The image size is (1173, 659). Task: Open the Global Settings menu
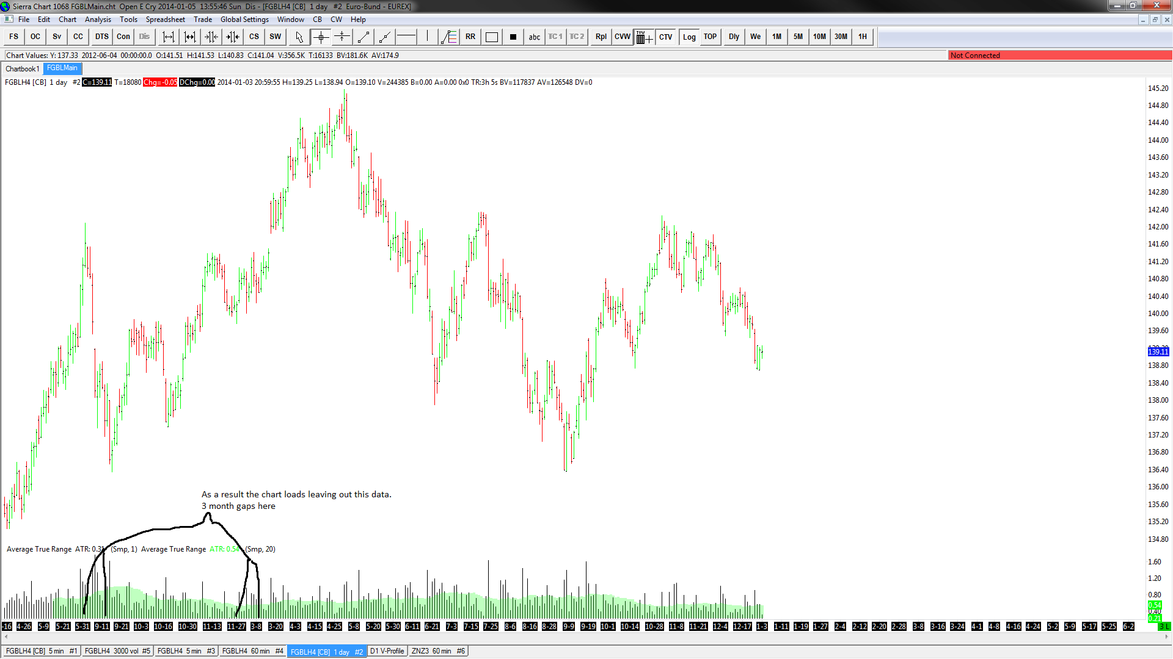click(244, 20)
